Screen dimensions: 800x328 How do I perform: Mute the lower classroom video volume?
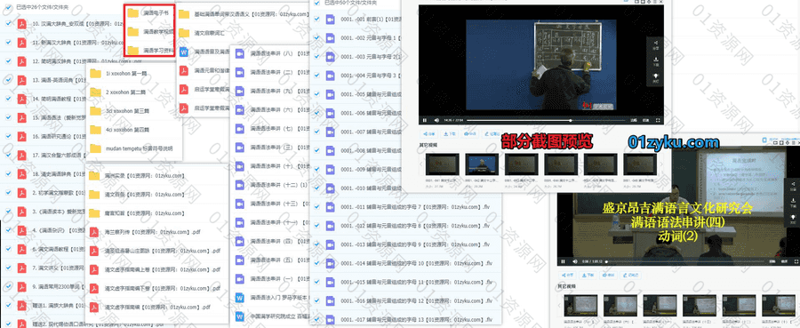tap(575, 261)
